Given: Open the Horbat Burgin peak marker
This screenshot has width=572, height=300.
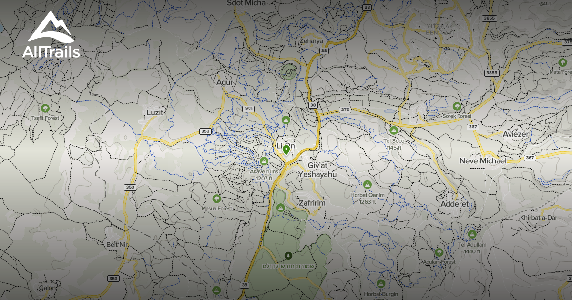Looking at the screenshot, I should tap(380, 284).
